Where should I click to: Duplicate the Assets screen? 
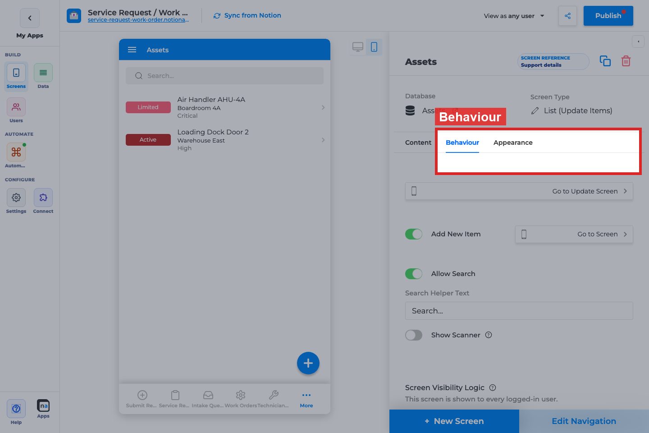pos(605,61)
